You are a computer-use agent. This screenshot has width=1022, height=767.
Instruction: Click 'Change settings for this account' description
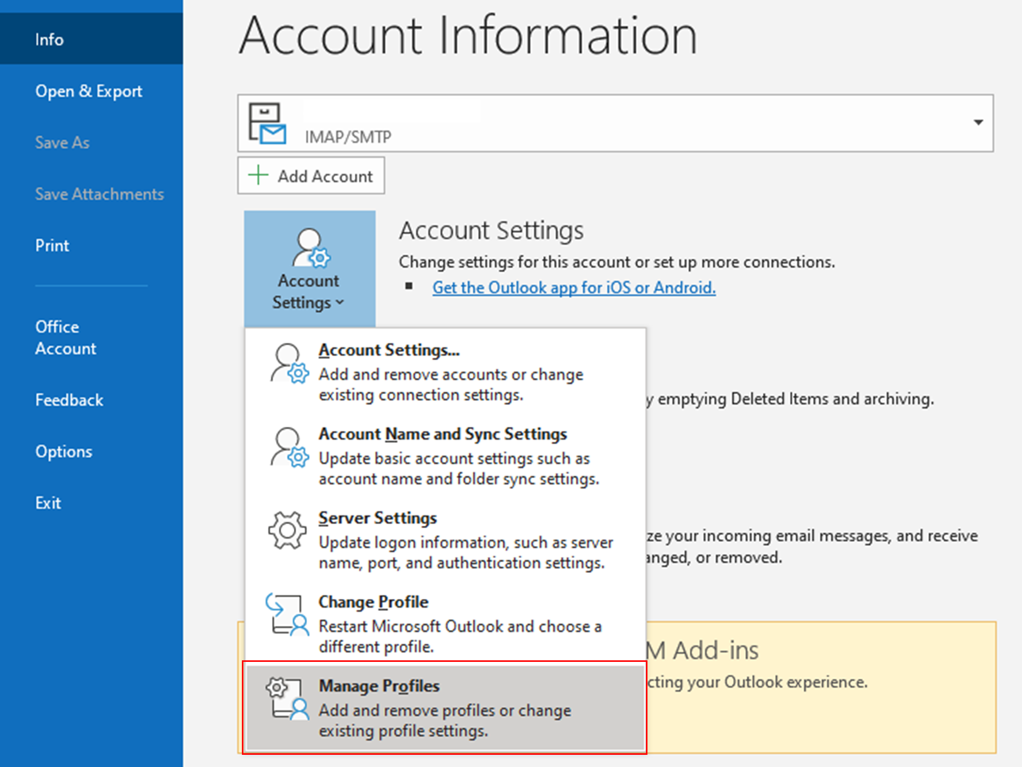(x=616, y=262)
